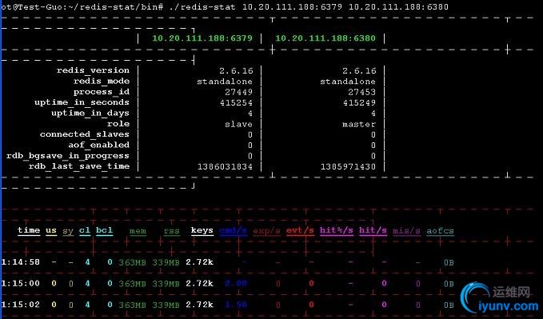Click the ./redis-stat command in the prompt

point(202,7)
